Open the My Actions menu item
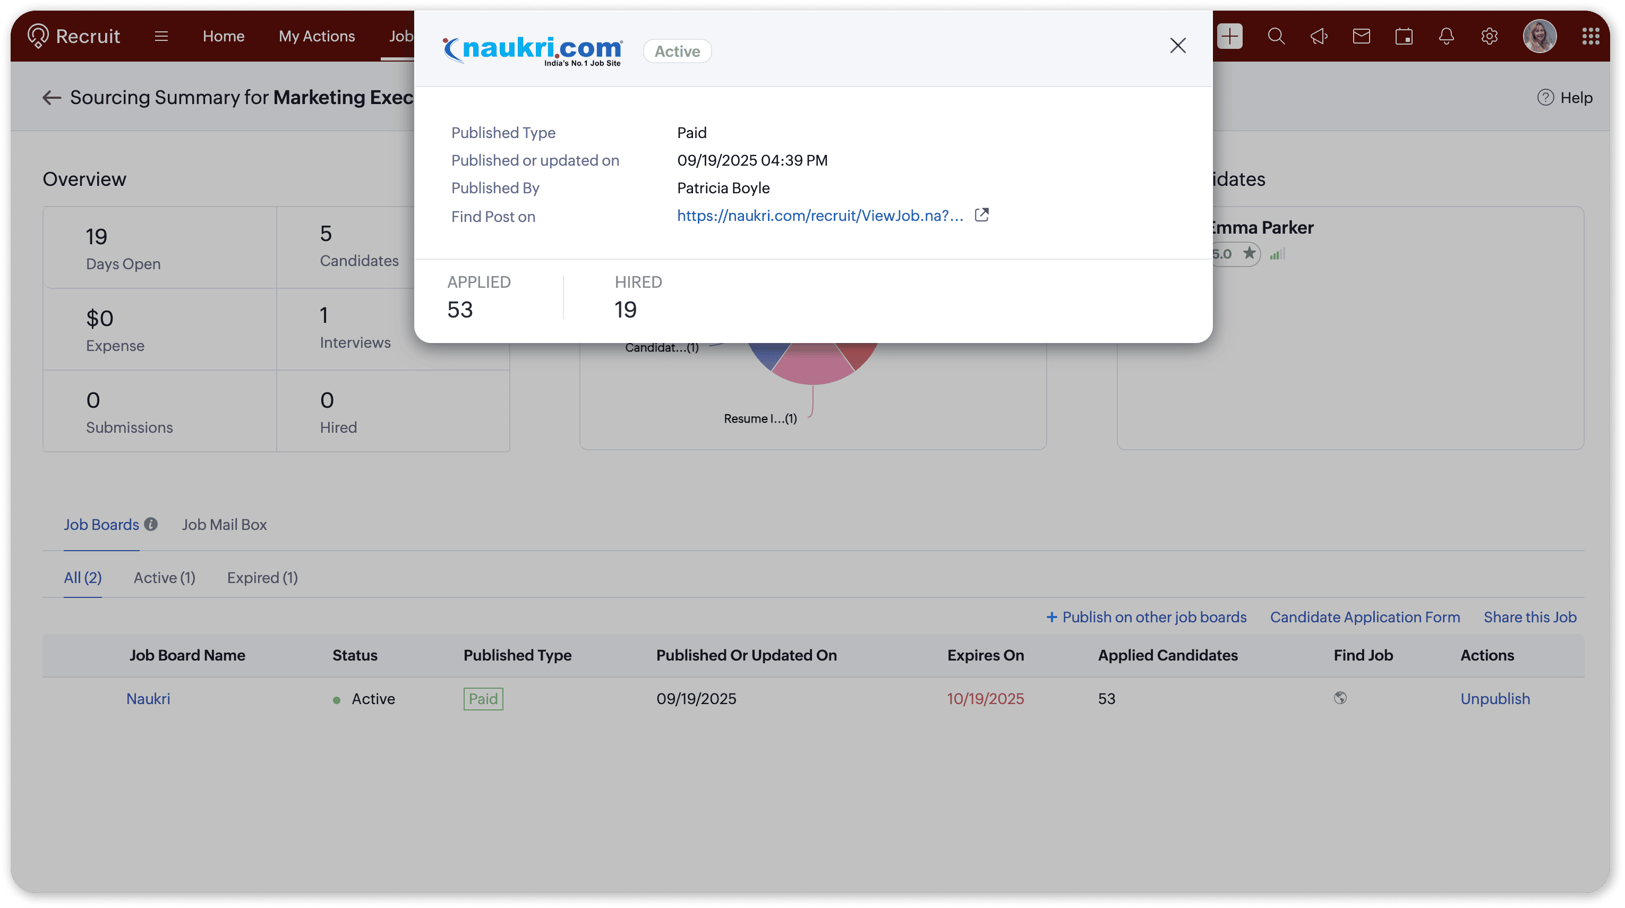This screenshot has width=1625, height=908. (x=317, y=36)
